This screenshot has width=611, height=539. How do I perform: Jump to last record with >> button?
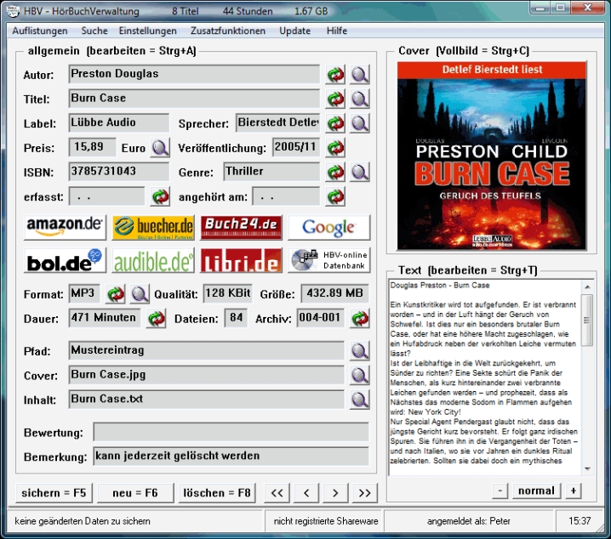point(364,493)
